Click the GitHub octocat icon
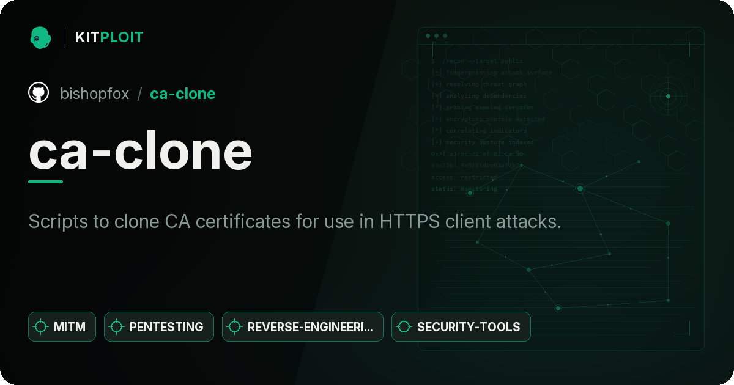 tap(39, 93)
